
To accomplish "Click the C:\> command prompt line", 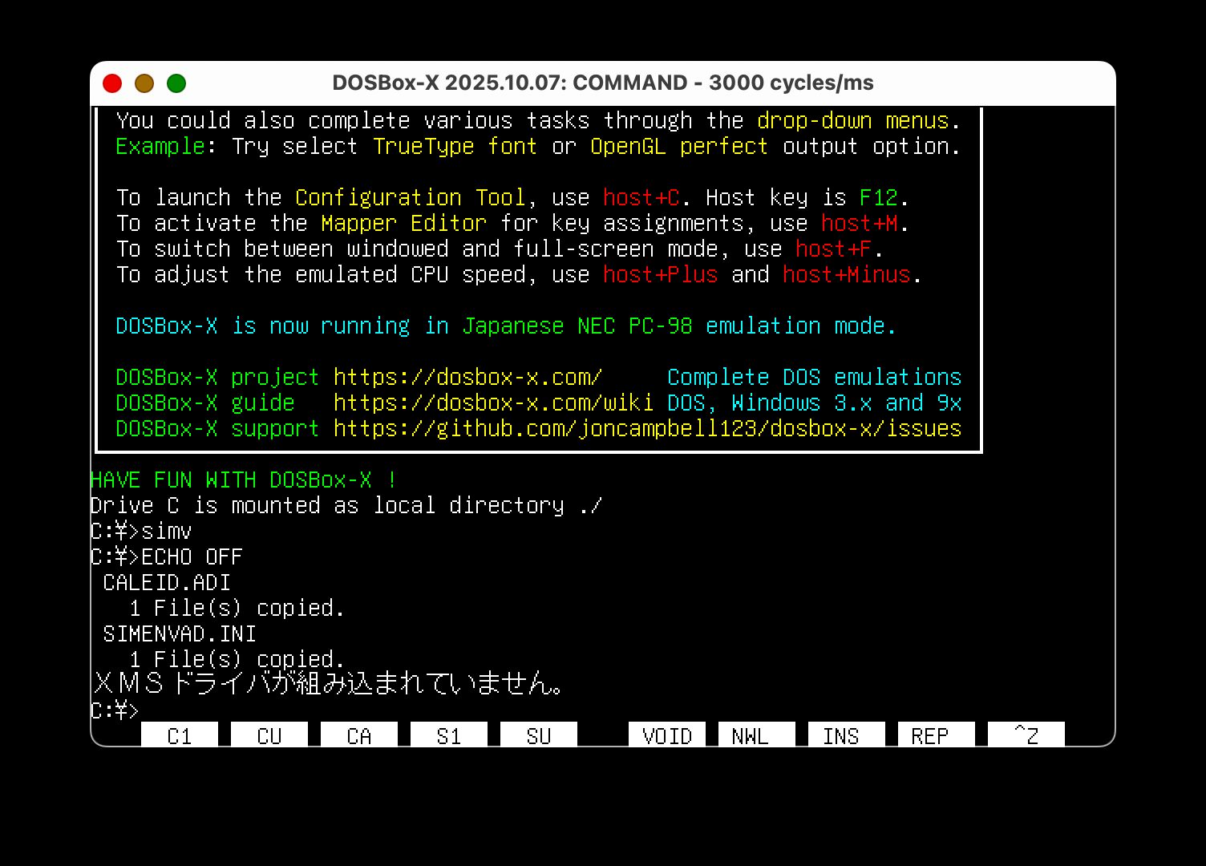I will point(115,710).
